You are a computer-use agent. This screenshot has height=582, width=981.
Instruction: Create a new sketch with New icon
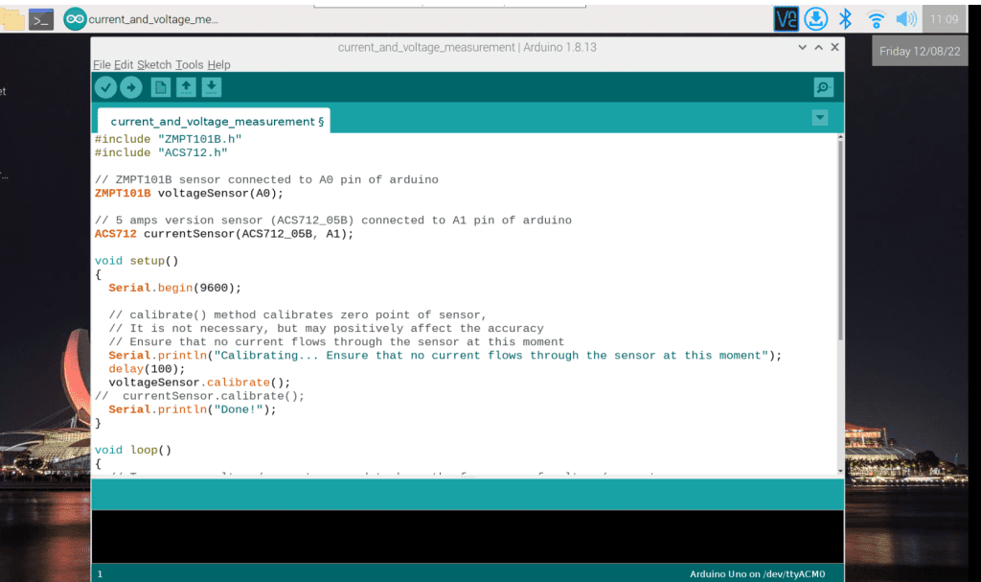161,88
